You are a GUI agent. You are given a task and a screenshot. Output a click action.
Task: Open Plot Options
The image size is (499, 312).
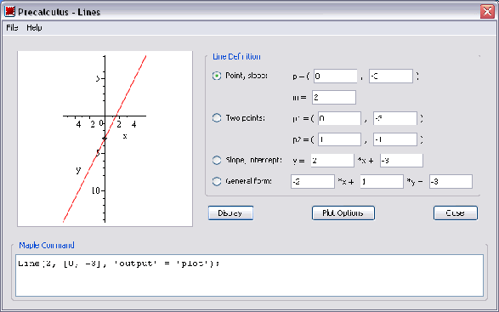coord(343,213)
